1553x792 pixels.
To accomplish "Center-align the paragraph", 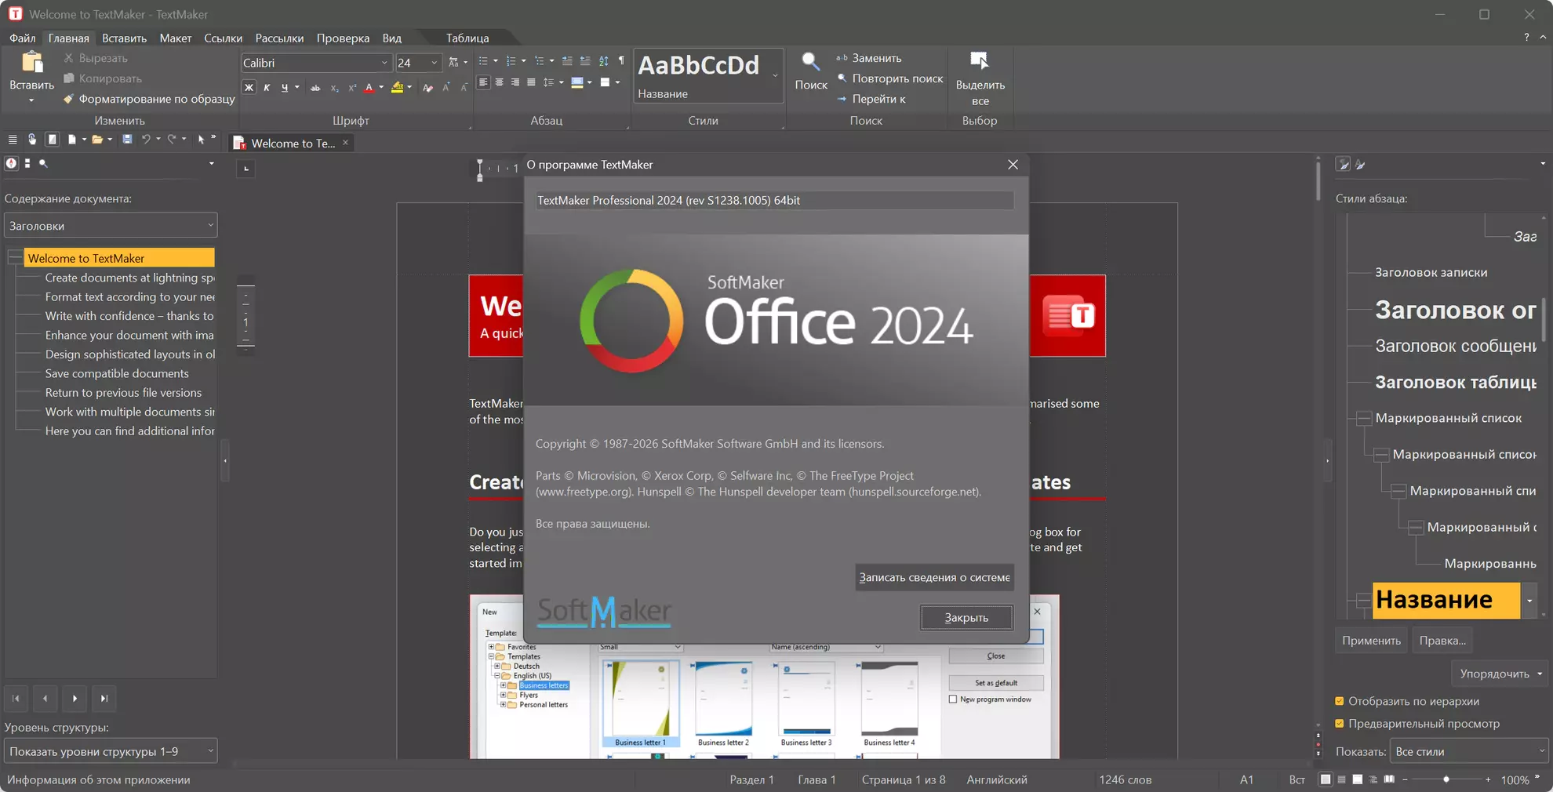I will (x=499, y=82).
